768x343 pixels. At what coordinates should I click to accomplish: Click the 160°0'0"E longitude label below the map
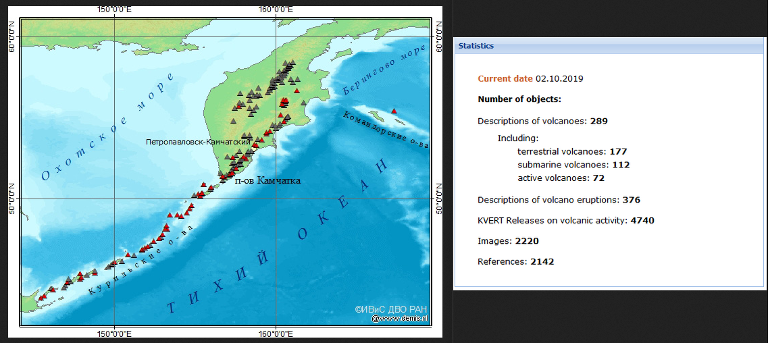pyautogui.click(x=277, y=335)
